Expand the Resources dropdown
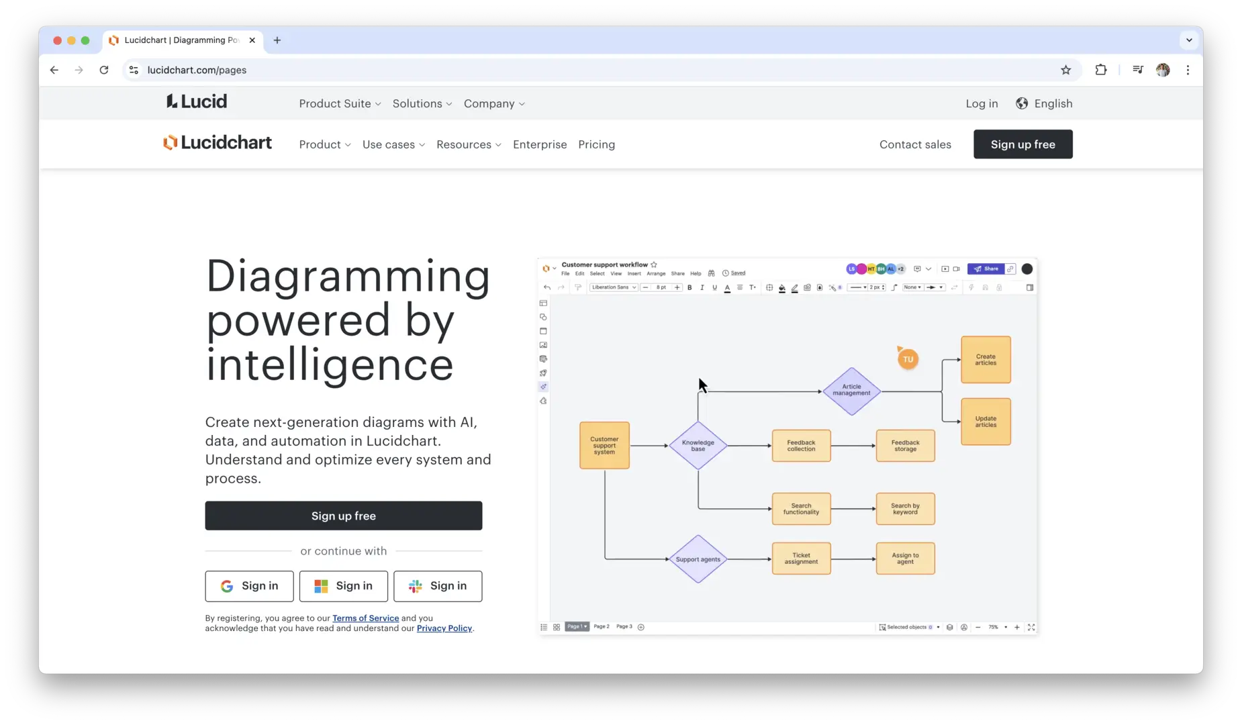This screenshot has height=725, width=1242. tap(469, 144)
